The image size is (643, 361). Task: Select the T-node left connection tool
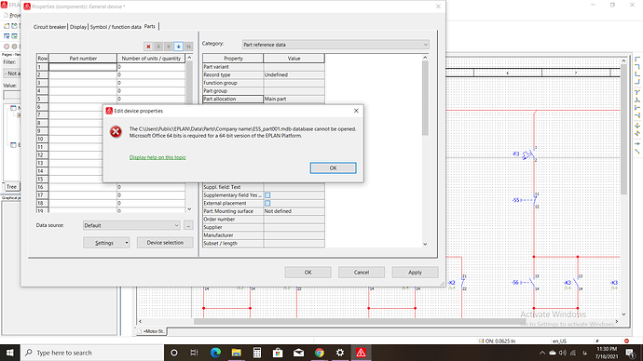point(637,115)
